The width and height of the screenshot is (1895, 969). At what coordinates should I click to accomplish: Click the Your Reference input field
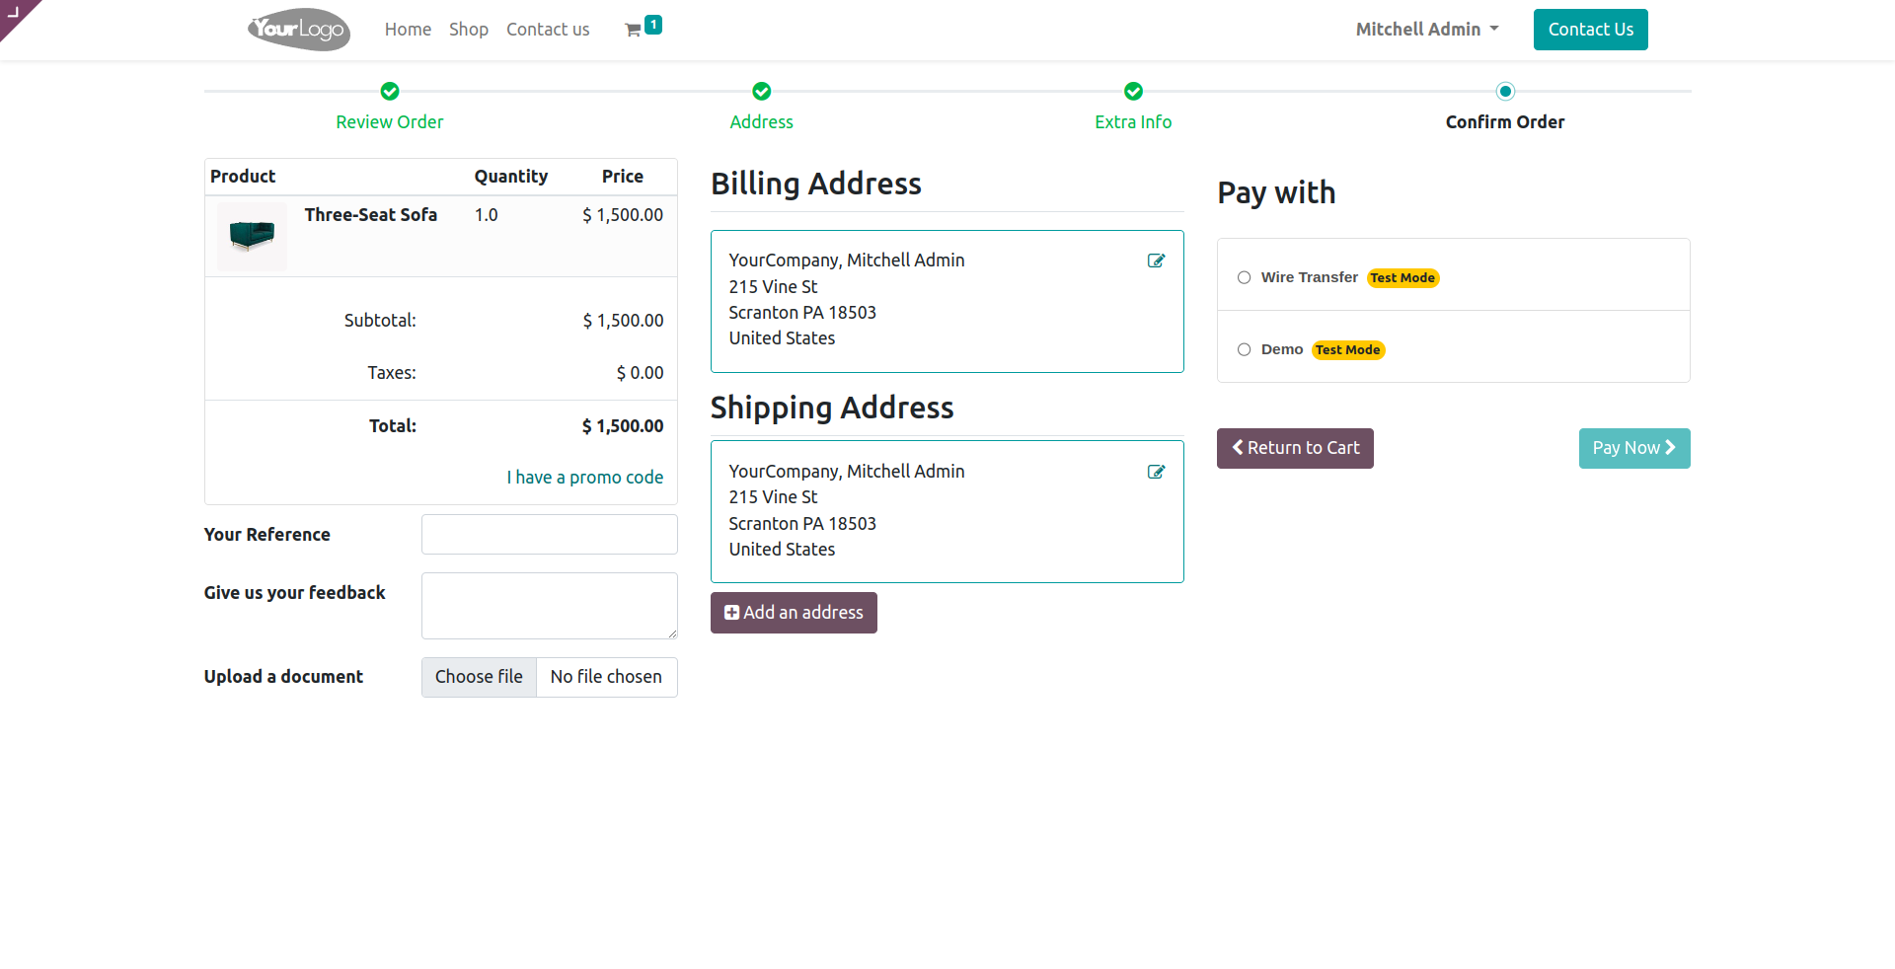coord(549,535)
